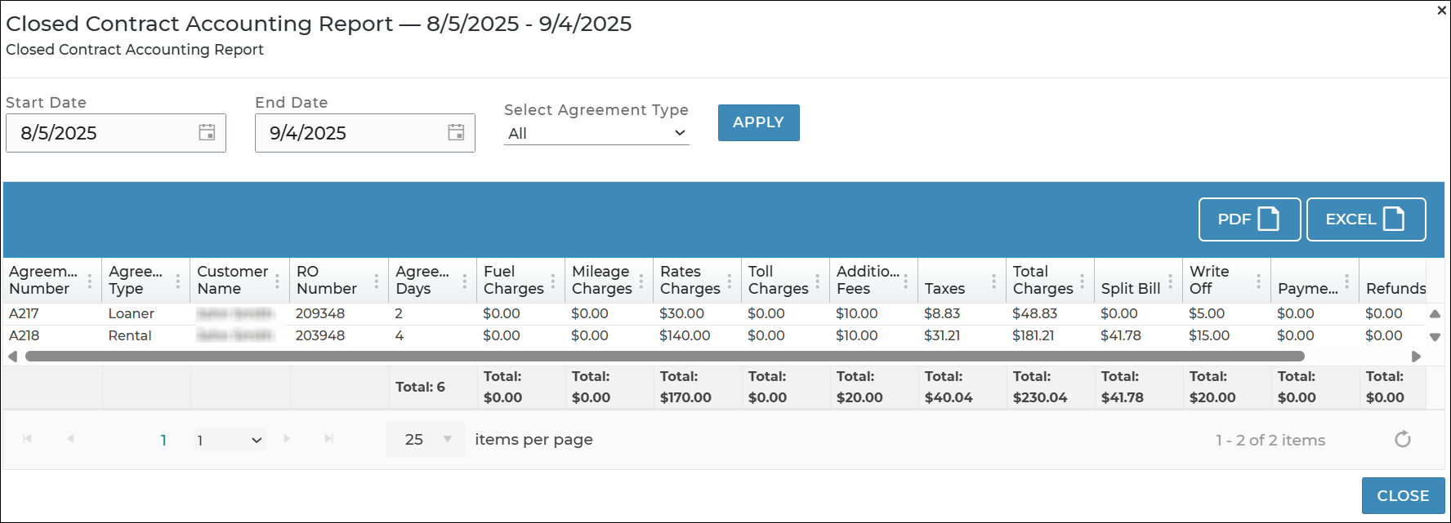Screen dimensions: 1451x523
Task: Open the Start Date calendar picker
Action: pyautogui.click(x=208, y=133)
